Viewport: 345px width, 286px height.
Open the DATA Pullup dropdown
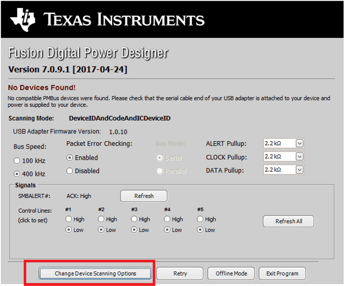[299, 170]
